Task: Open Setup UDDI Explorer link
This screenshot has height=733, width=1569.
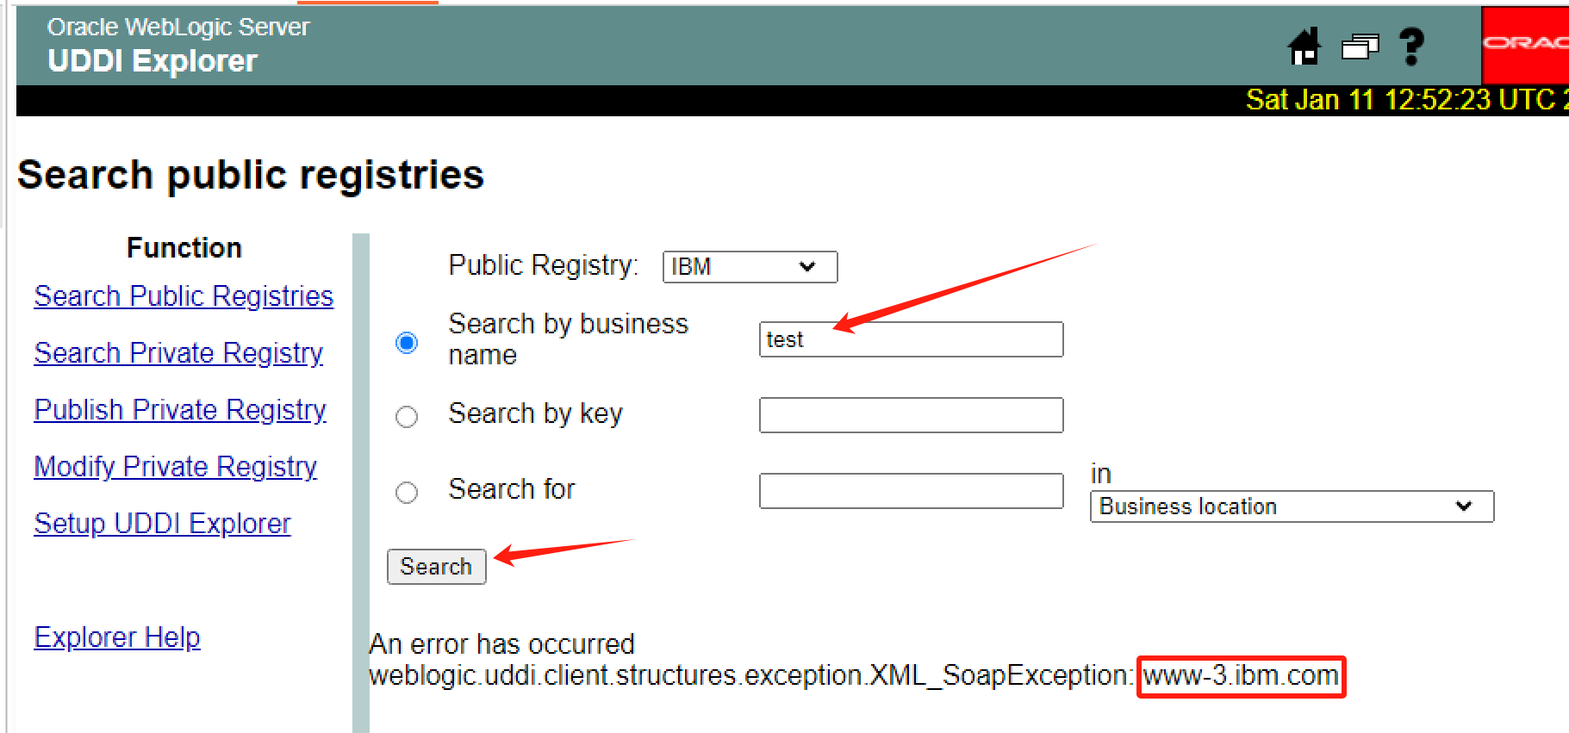Action: point(162,524)
